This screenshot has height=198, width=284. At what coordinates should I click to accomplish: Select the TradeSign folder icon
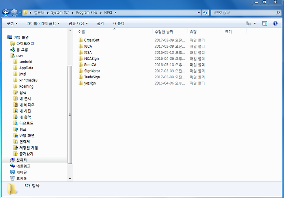coord(80,77)
